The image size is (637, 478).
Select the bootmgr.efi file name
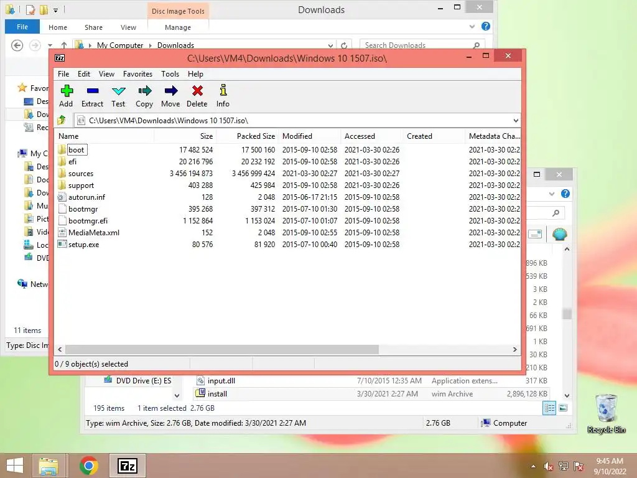coord(88,221)
